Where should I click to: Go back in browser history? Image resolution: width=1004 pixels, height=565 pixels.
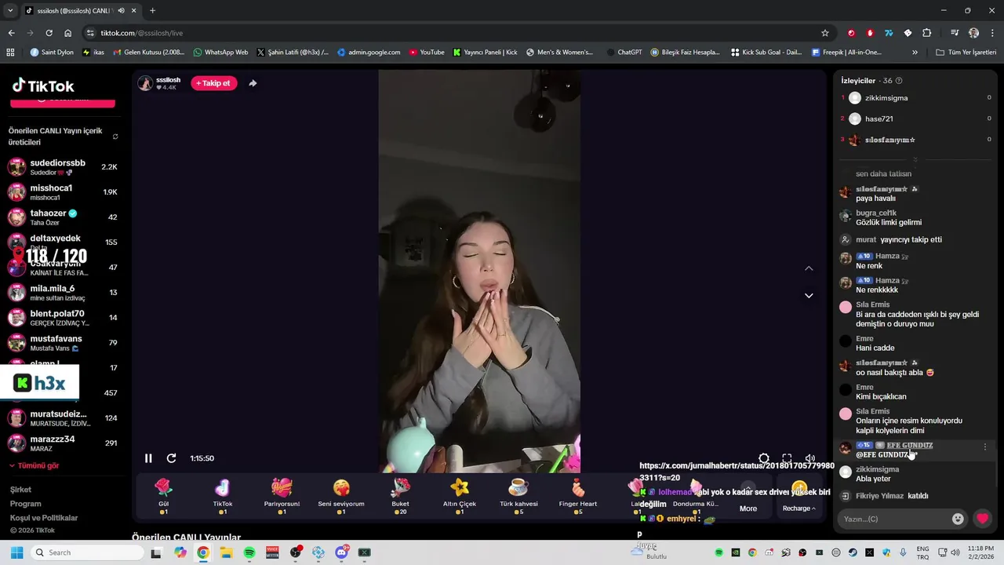(11, 33)
